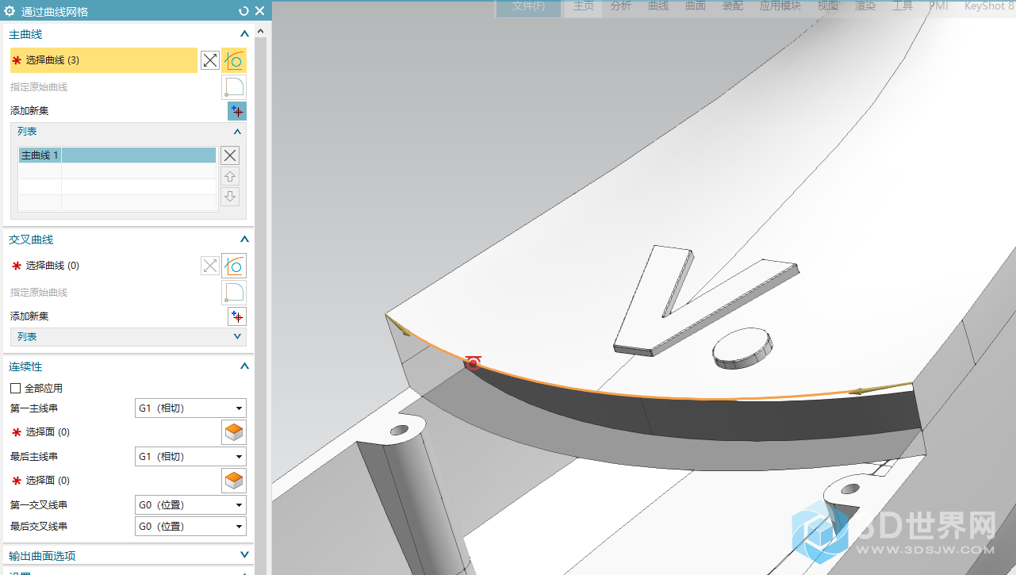Screen dimensions: 1016x575
Task: Switch to 曲面 ribbon tab
Action: (x=696, y=6)
